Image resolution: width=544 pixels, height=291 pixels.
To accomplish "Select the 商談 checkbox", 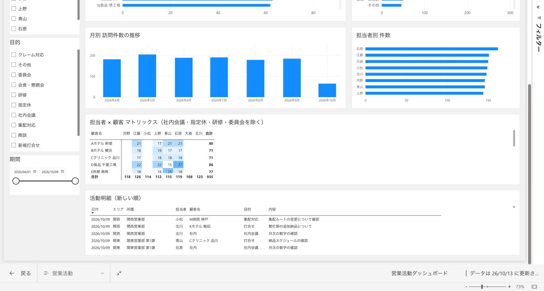I will point(14,135).
